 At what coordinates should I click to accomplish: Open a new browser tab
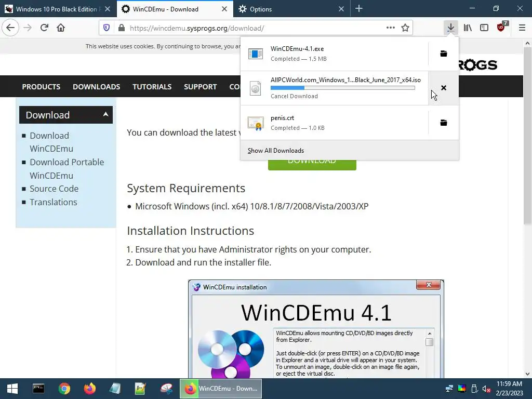359,9
